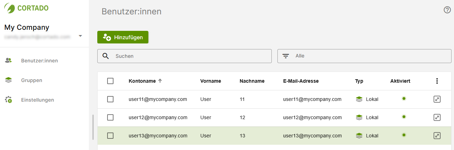454x150 pixels.
Task: Sort by Typ column header
Action: (359, 81)
